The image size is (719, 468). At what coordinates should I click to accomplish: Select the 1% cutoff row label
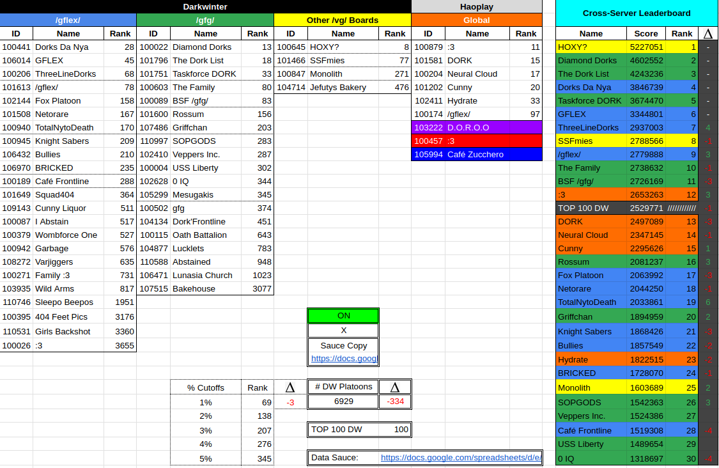(x=205, y=402)
